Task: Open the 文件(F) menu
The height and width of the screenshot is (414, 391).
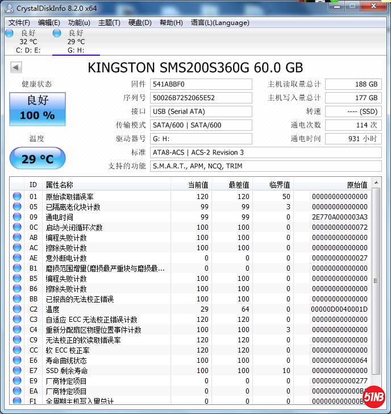Action: 19,23
